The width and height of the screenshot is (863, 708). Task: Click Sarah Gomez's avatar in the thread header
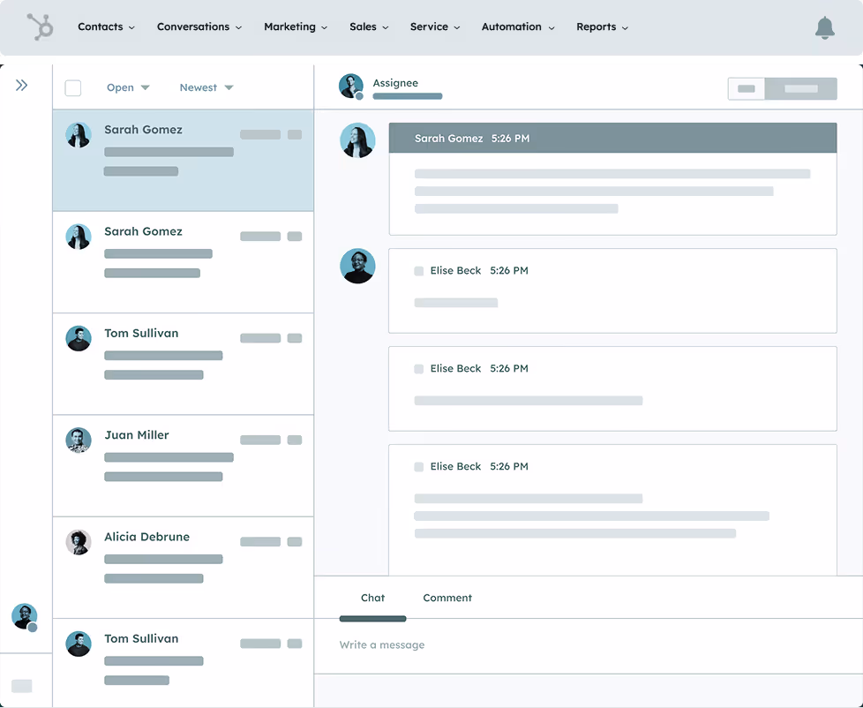click(357, 140)
